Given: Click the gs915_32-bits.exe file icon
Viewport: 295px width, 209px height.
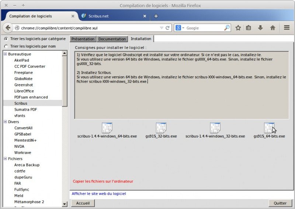Looking at the screenshot, I should coord(161,128).
